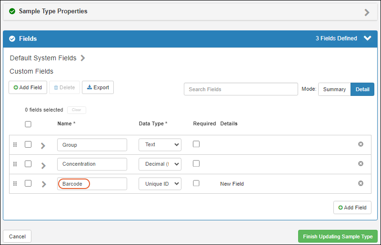Screen dimensions: 381x245
Task: Click Finish Updating Sample Type
Action: pyautogui.click(x=338, y=236)
